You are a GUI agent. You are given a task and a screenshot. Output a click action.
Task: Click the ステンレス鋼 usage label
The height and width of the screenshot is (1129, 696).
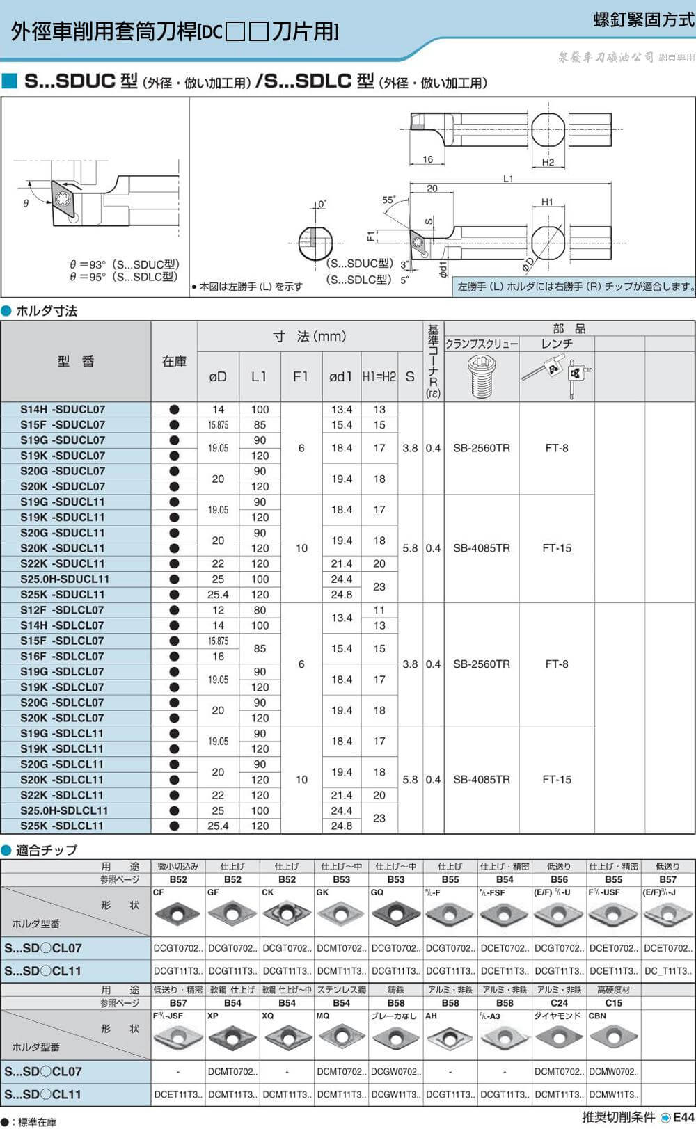(341, 990)
